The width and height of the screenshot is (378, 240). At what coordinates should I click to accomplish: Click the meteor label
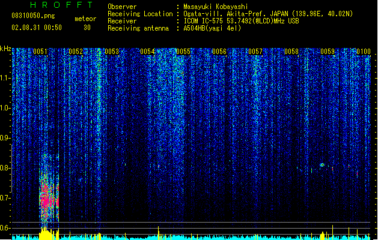point(85,19)
